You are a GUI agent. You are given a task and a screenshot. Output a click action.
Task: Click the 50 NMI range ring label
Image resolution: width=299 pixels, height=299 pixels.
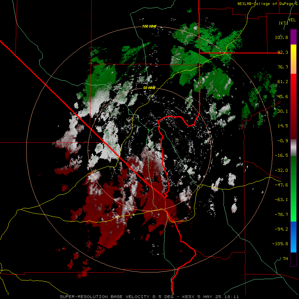coord(149,88)
